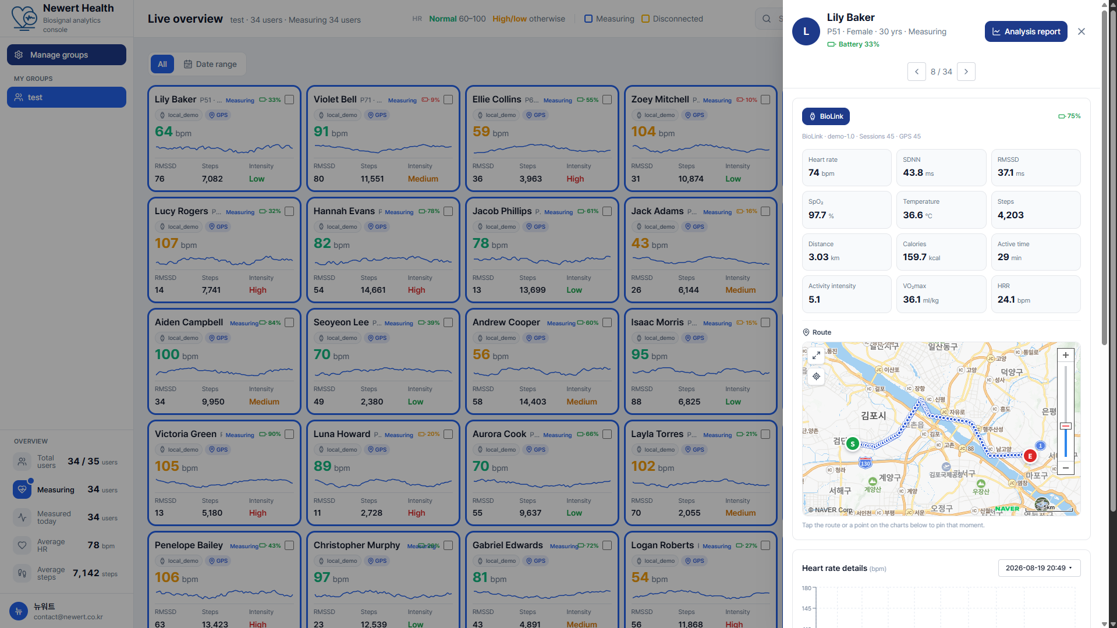Select Zoey Mitchell card checkbox
The height and width of the screenshot is (628, 1117).
pyautogui.click(x=765, y=100)
